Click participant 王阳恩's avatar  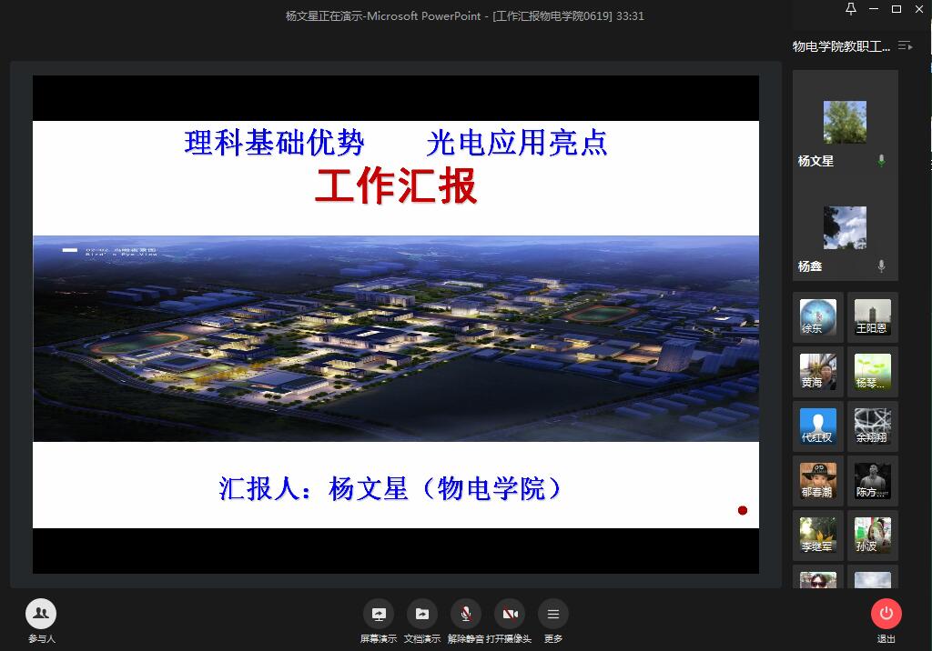872,317
